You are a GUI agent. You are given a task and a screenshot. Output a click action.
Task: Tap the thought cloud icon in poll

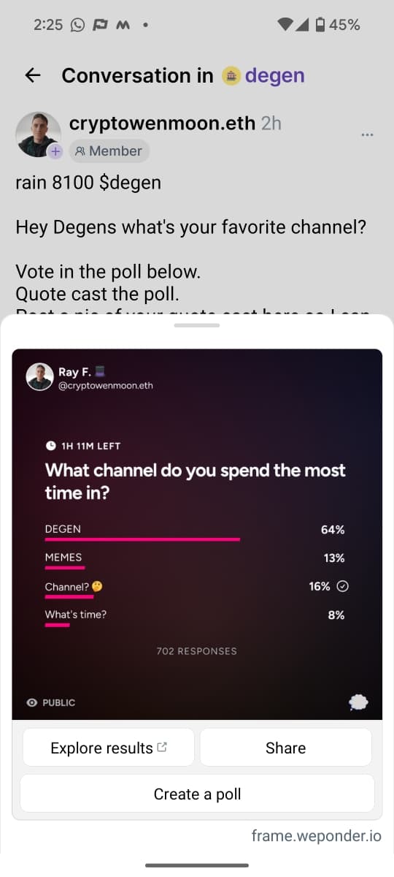pyautogui.click(x=358, y=702)
